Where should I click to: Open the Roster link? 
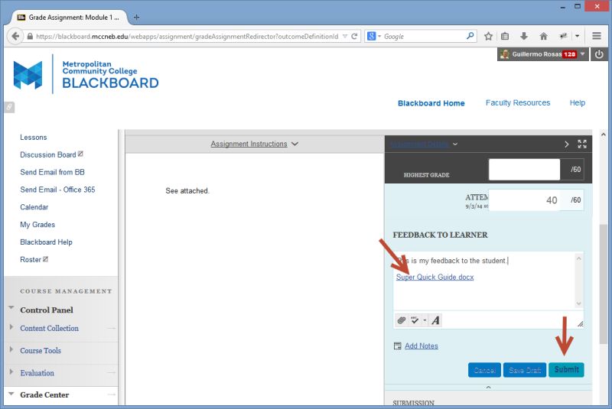click(31, 260)
